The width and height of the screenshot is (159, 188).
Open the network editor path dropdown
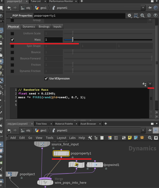coord(143,130)
